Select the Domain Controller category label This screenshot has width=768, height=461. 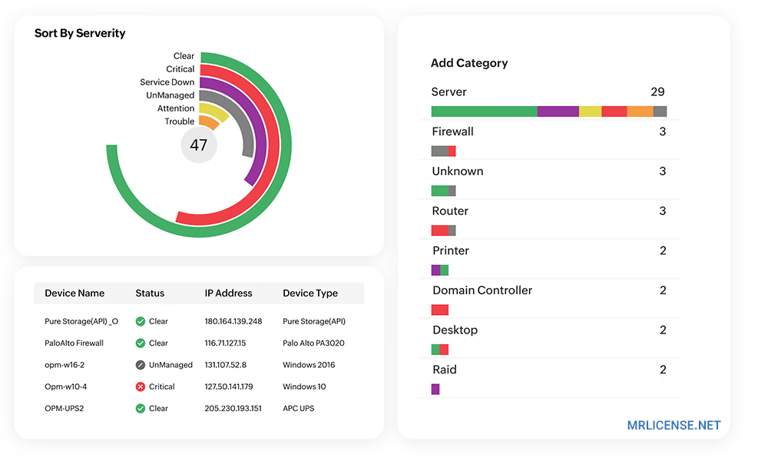coord(482,290)
